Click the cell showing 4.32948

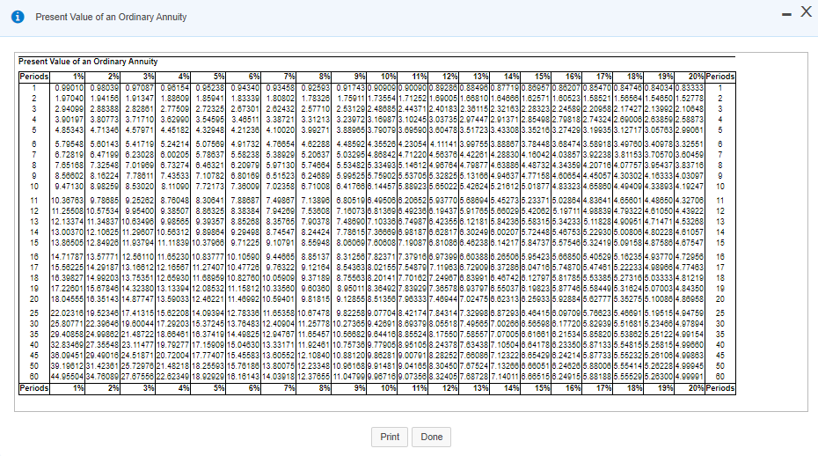(x=210, y=129)
